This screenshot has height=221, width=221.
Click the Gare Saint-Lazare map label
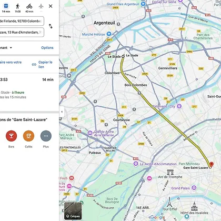[196, 168]
